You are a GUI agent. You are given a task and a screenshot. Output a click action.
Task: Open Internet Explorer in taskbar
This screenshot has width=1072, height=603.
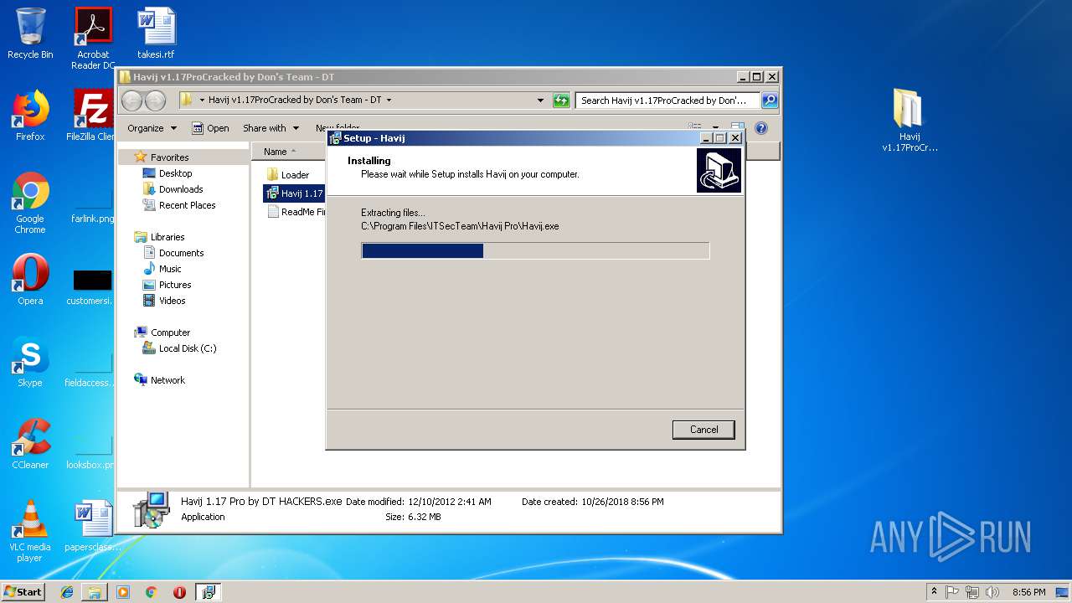(68, 592)
